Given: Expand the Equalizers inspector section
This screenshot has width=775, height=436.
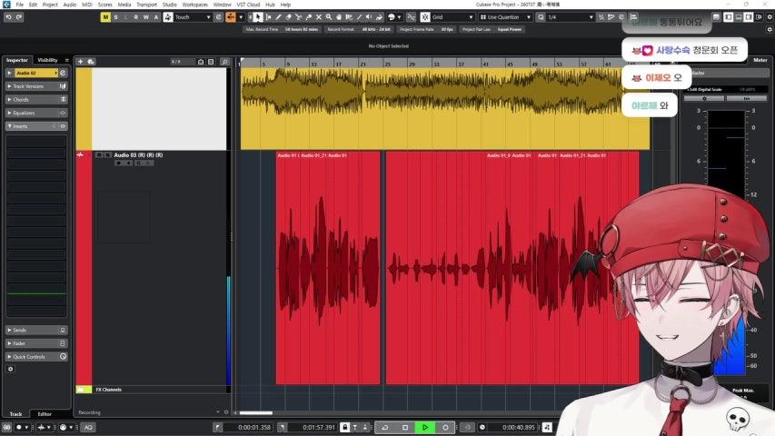Looking at the screenshot, I should coord(36,113).
